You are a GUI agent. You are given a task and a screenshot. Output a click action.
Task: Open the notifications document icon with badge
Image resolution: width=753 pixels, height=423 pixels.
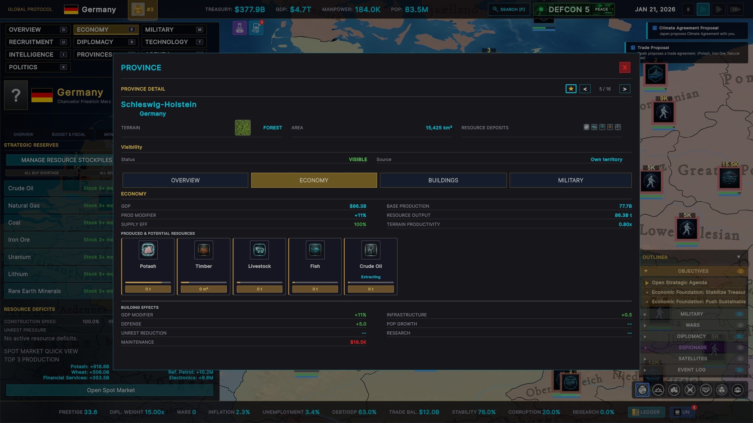256,28
